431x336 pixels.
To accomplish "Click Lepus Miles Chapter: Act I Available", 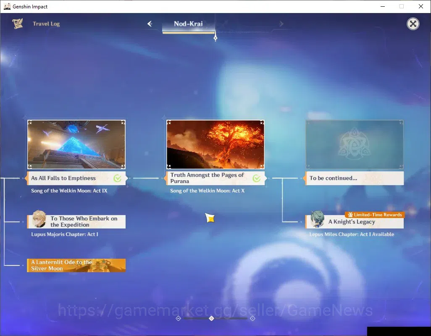I will (x=352, y=234).
